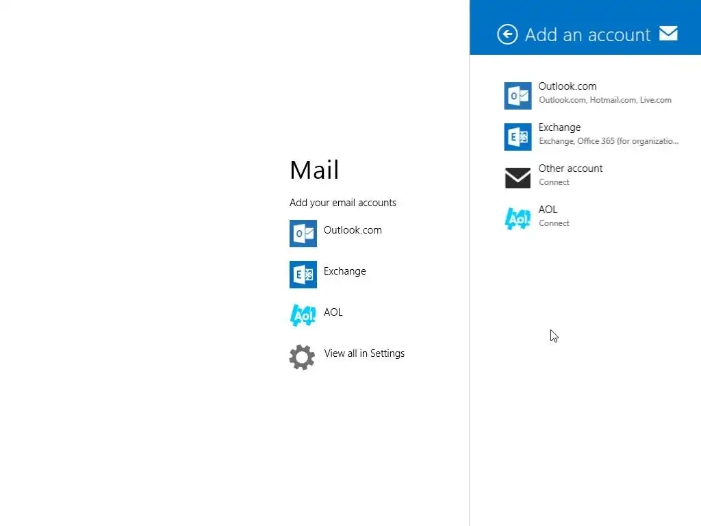
Task: Select the Exchange icon in Add an account panel
Action: click(518, 136)
